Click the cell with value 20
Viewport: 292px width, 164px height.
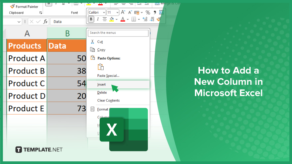pos(67,96)
